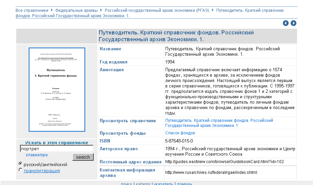Open the каталог footer menu item
Screen dimensions: 316x185
pos(143,184)
